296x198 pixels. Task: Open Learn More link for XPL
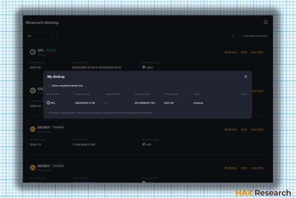point(257,52)
